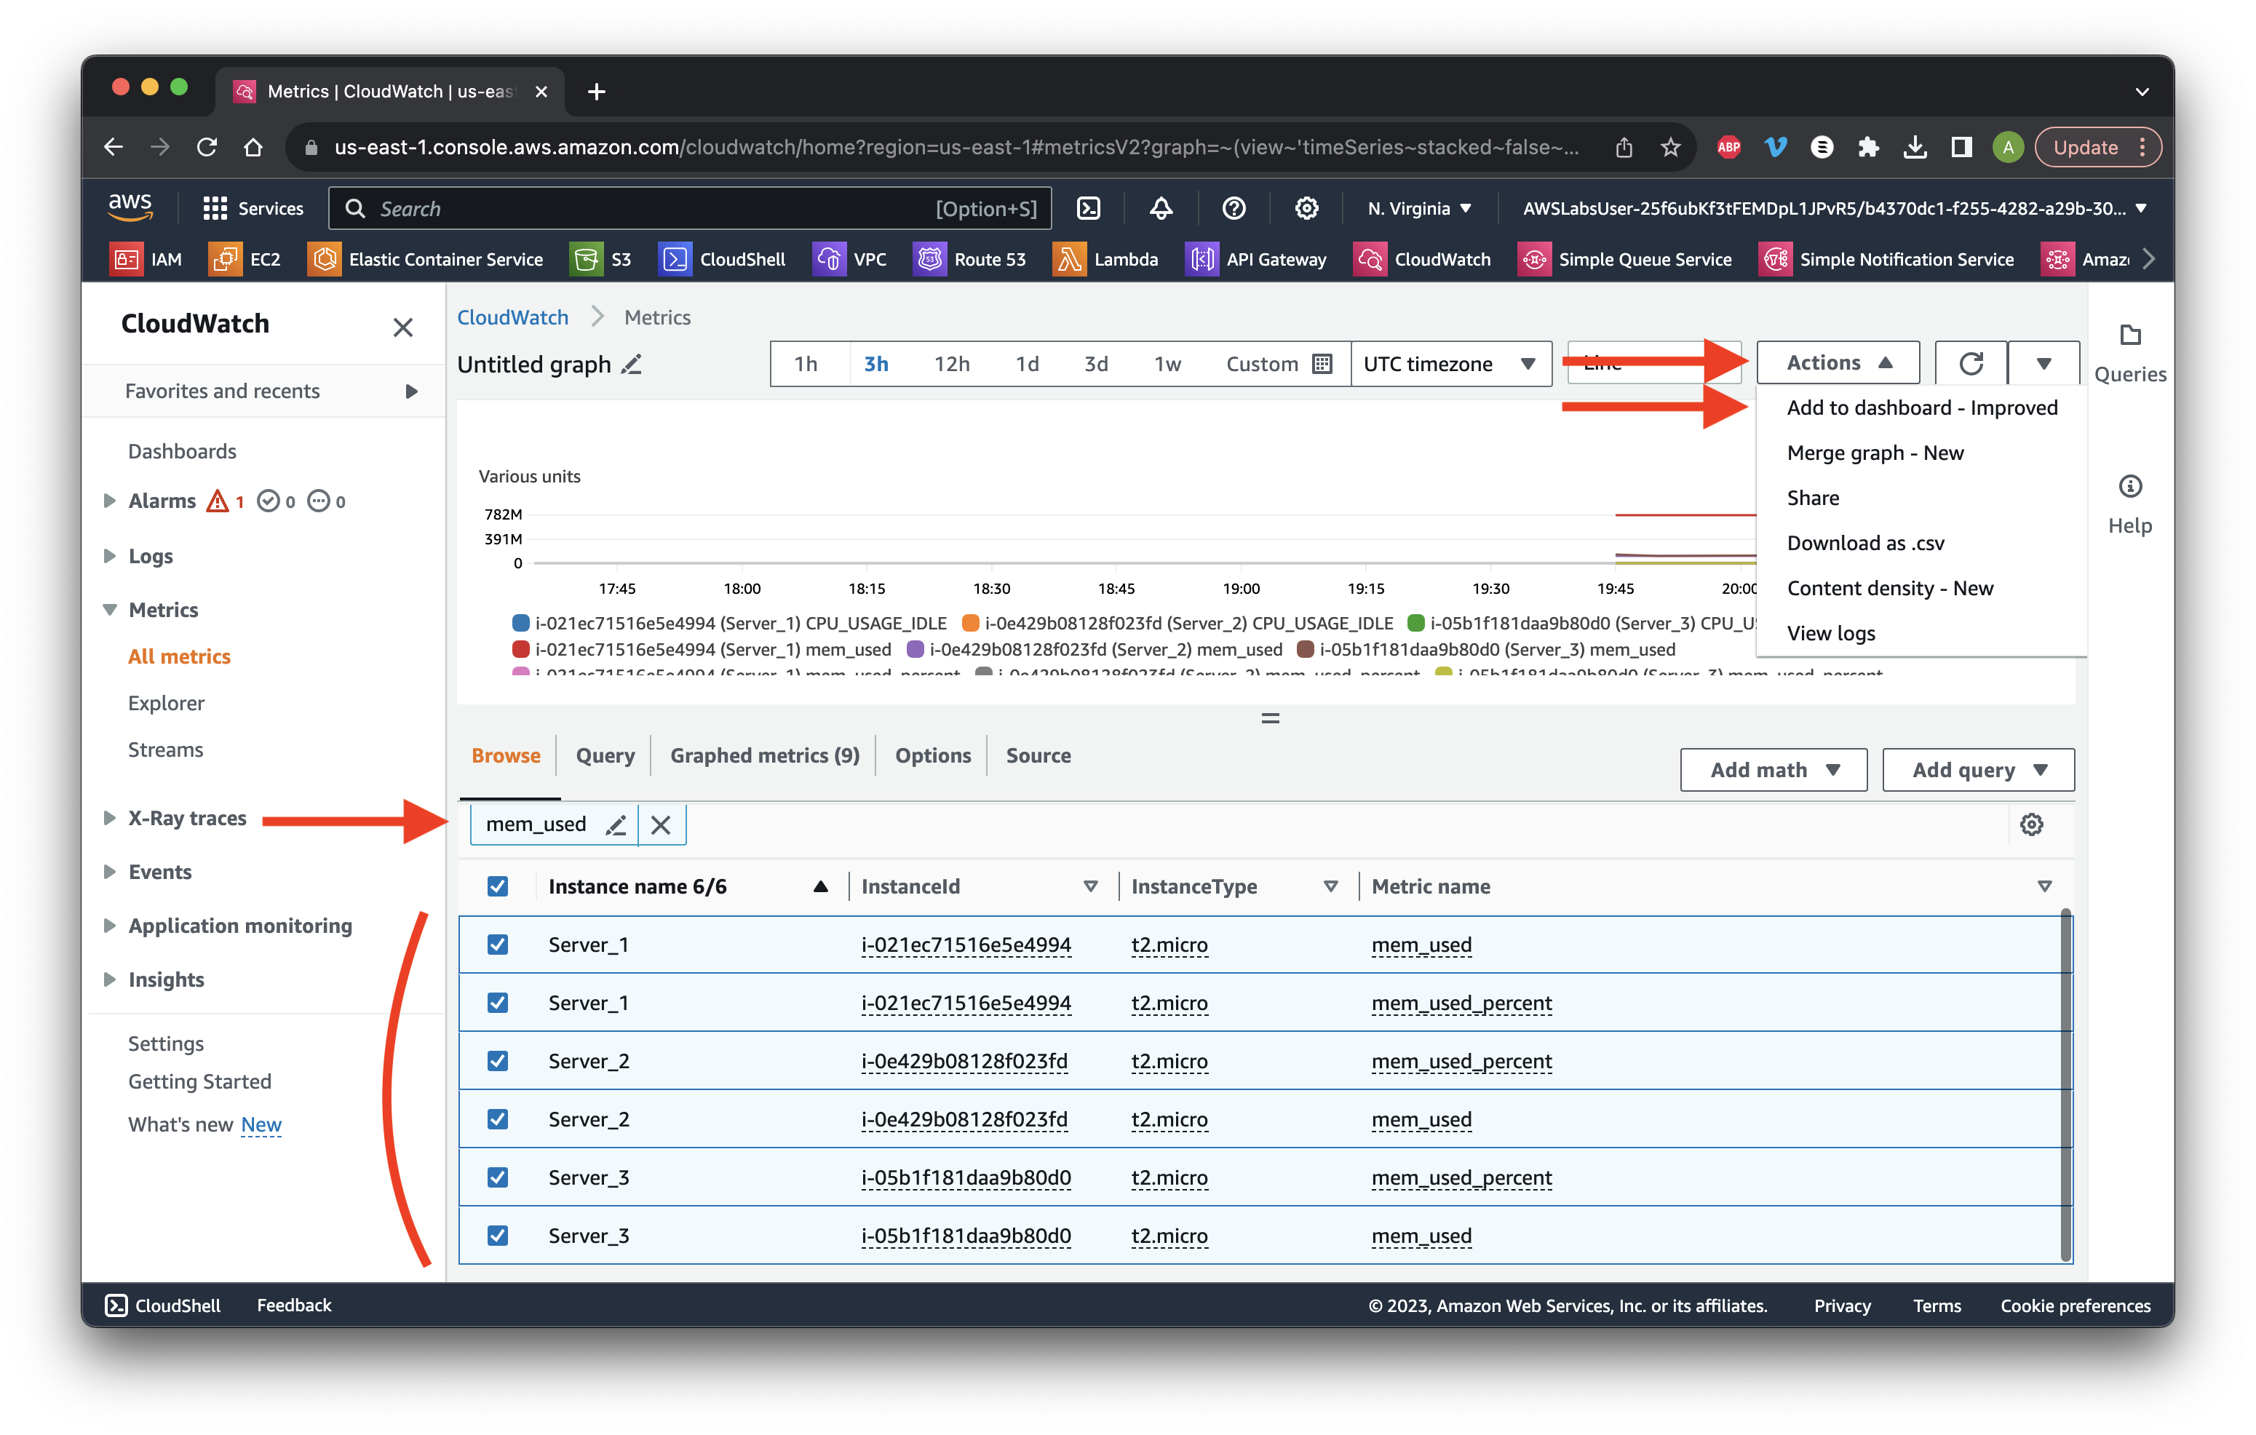Switch to the Graphed metrics (9) tab
2256x1435 pixels.
[x=764, y=755]
